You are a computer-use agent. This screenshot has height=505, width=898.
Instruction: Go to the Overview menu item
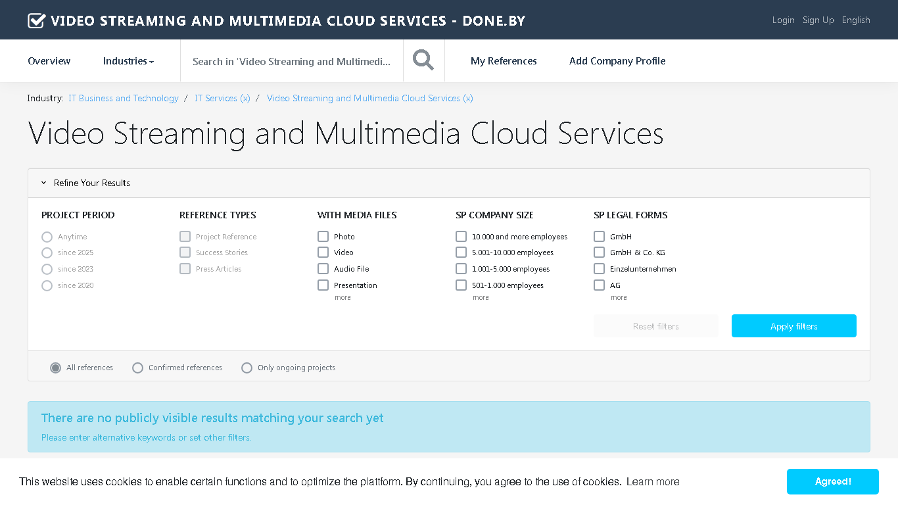pyautogui.click(x=49, y=61)
